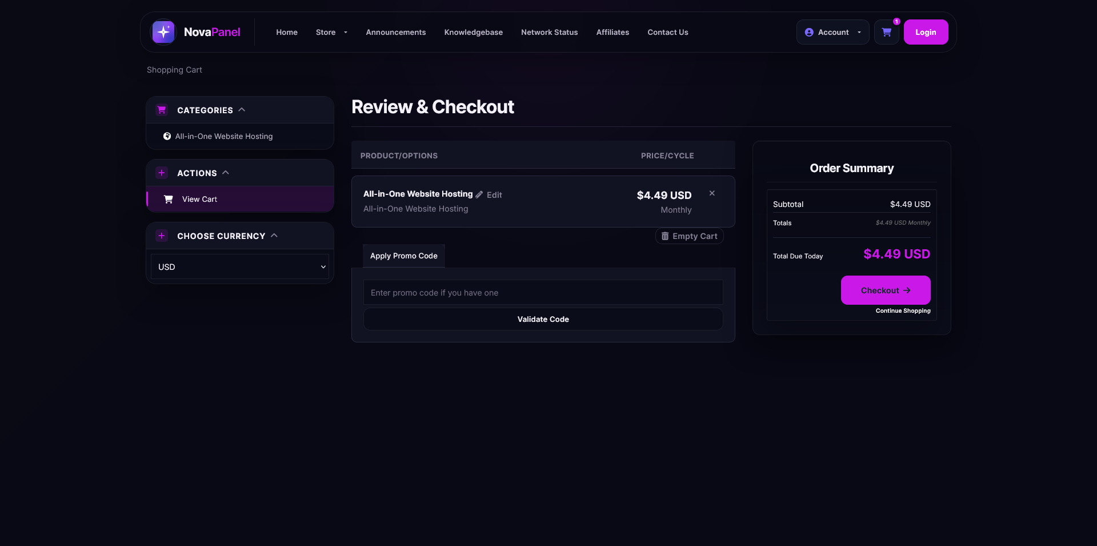Image resolution: width=1097 pixels, height=546 pixels.
Task: Open the shopping cart icon in header
Action: 886,32
